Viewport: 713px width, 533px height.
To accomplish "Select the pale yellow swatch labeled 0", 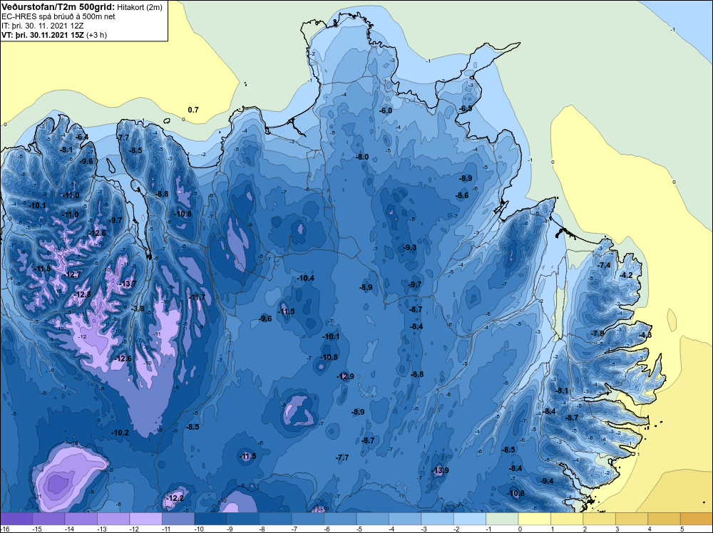I will [x=535, y=519].
